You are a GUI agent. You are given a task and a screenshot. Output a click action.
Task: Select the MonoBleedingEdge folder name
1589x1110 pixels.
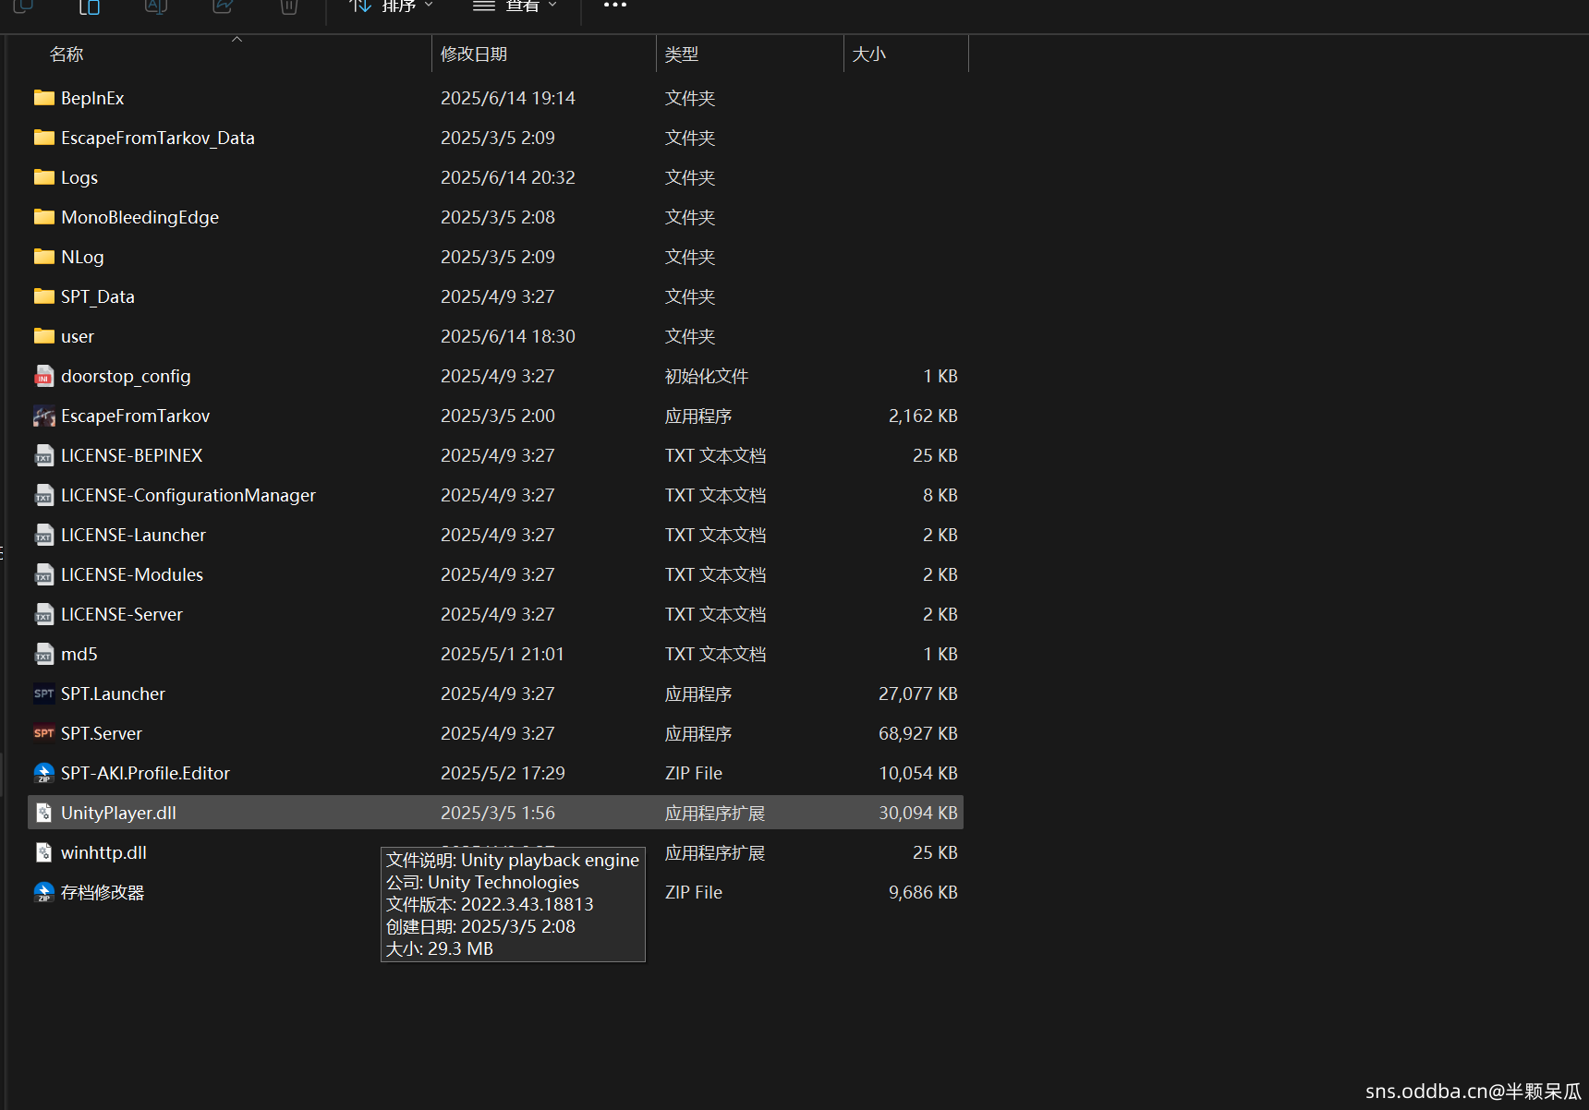coord(140,217)
